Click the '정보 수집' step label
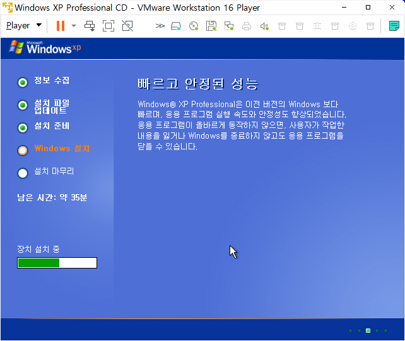Screen dimensions: 405x341 click(52, 80)
